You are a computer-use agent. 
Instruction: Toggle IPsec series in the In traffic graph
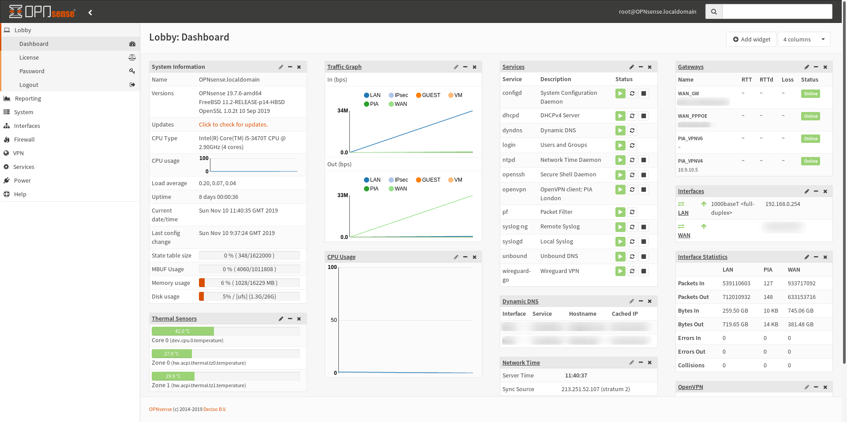(398, 95)
